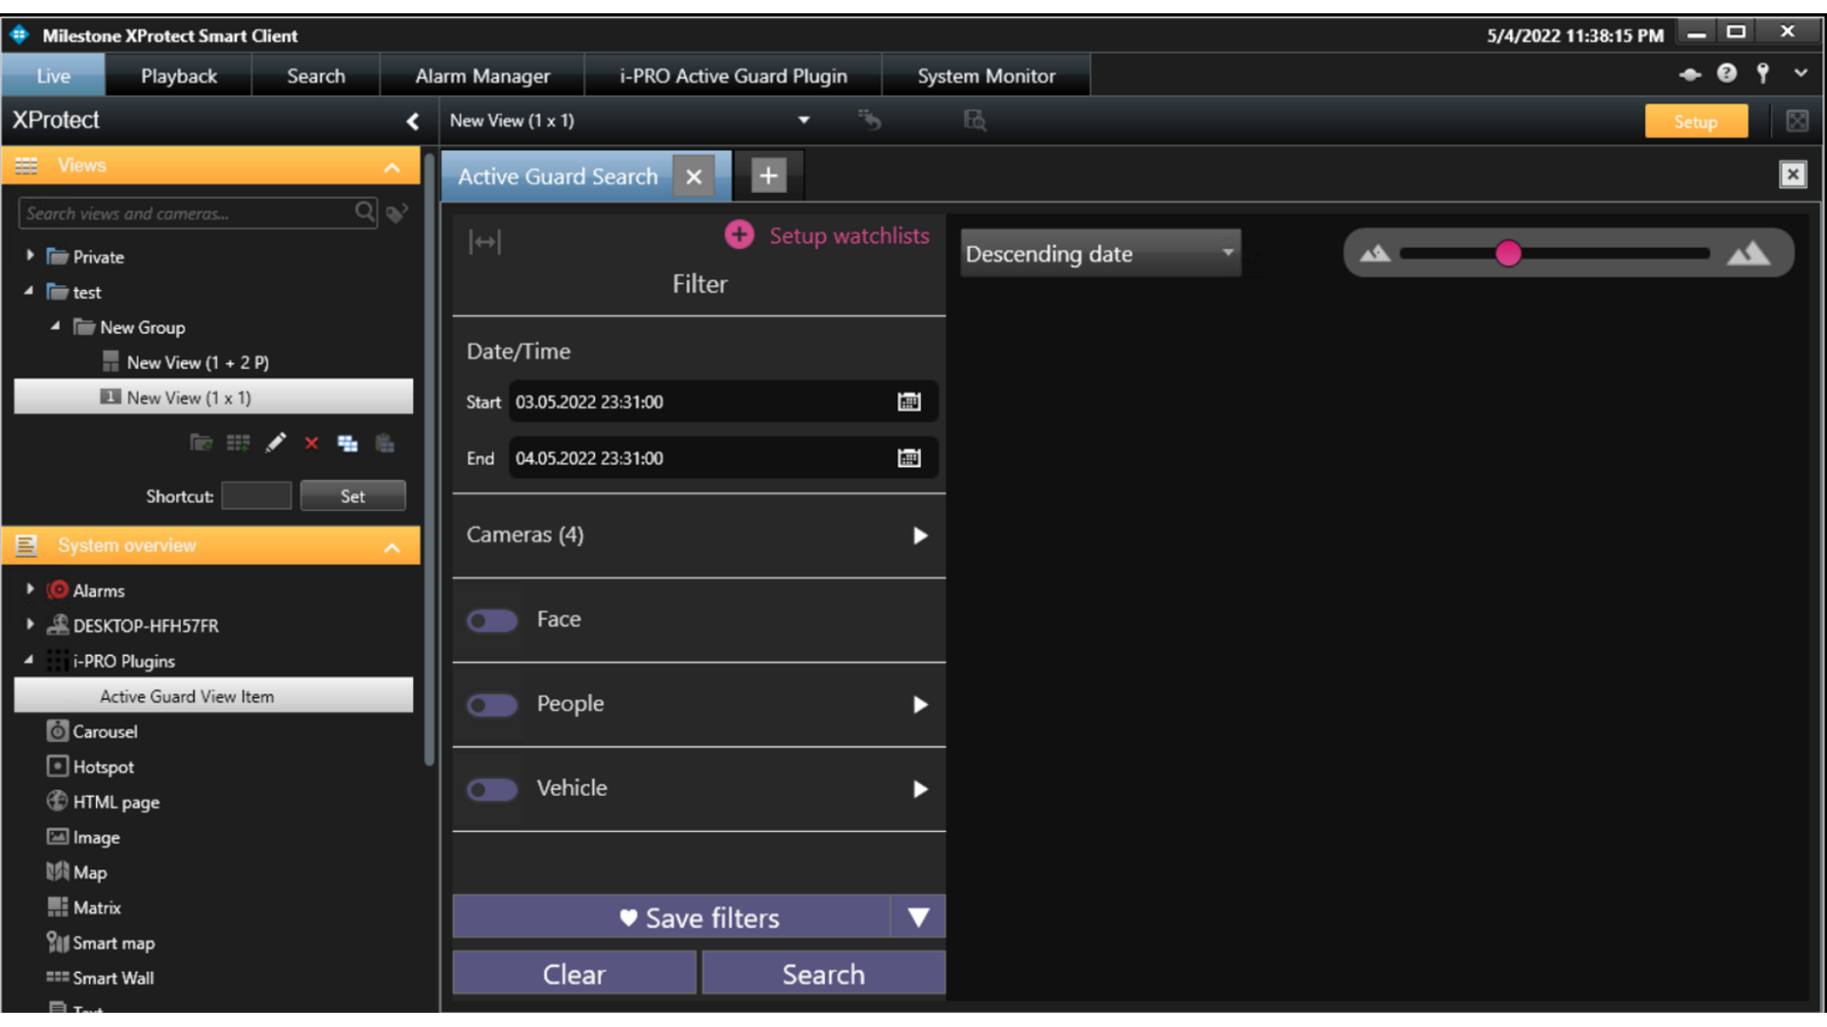This screenshot has width=1827, height=1027.
Task: Open the i-PRO Active Guard Plugin tab
Action: point(733,75)
